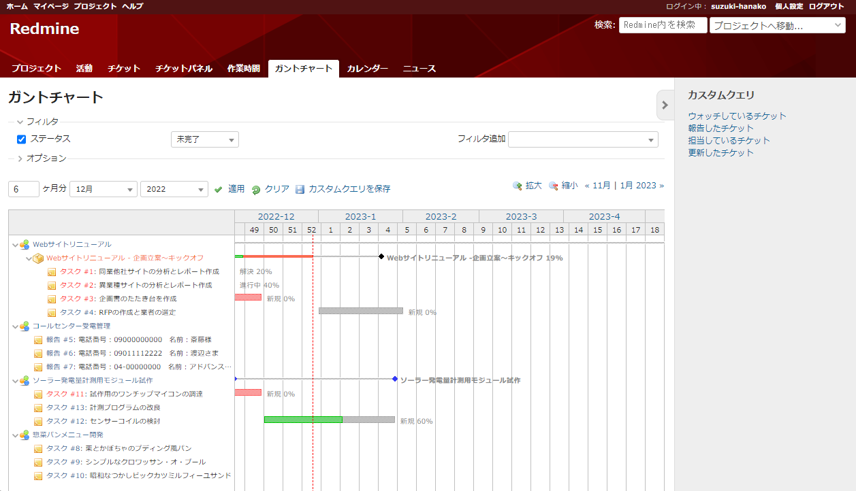Click the ticket icon for タスク #1

pyautogui.click(x=52, y=272)
